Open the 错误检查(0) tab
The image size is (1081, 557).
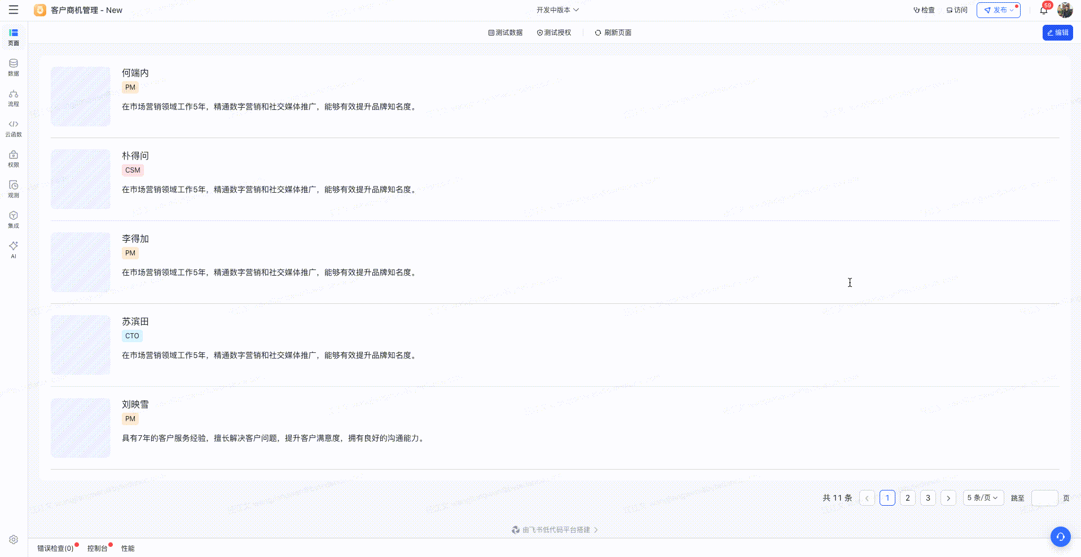(x=55, y=549)
